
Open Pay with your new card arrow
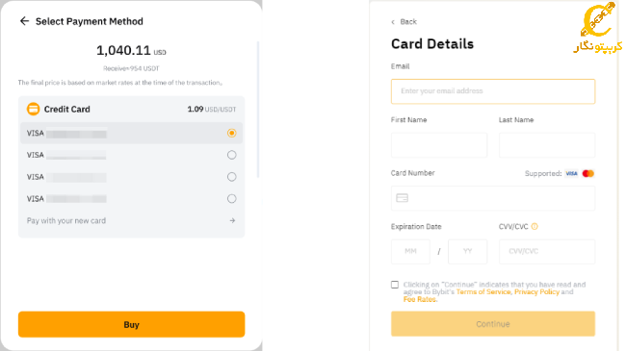coord(232,220)
